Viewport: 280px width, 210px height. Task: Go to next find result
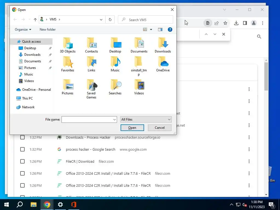click(x=215, y=34)
